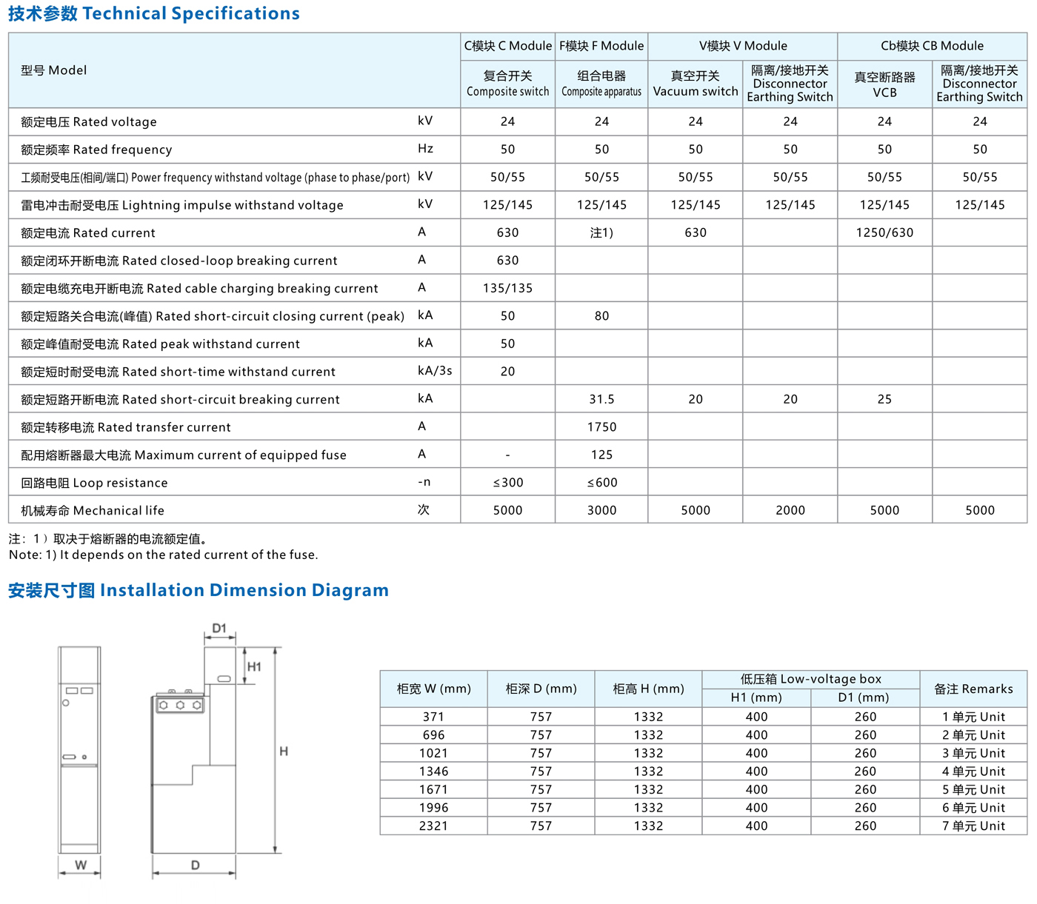Select the '柜深 D (mm)' column header

click(x=541, y=689)
